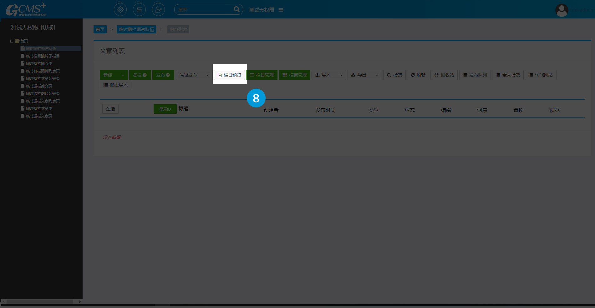Toggle the 全选 select-all button

[x=110, y=109]
